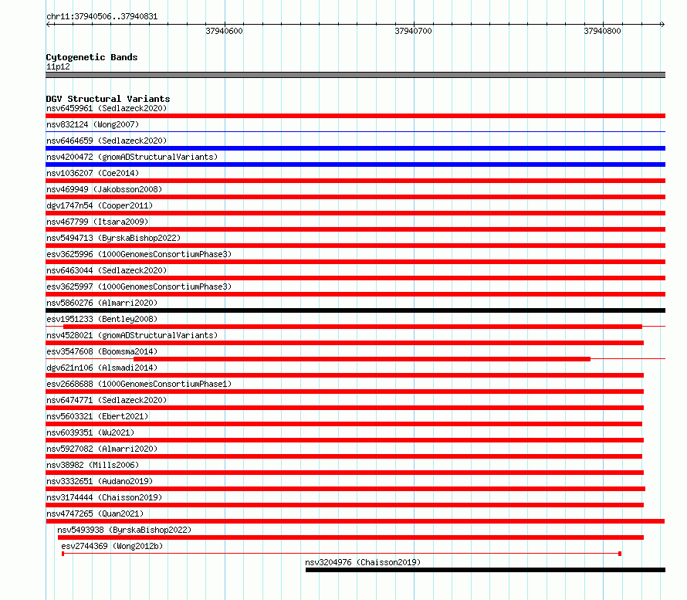Click nsv1036207 (Coe2014) variant label
The height and width of the screenshot is (600, 687).
tap(93, 173)
